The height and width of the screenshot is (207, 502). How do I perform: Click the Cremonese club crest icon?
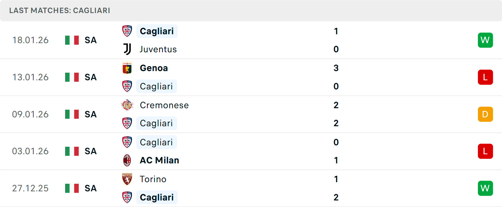pos(127,105)
